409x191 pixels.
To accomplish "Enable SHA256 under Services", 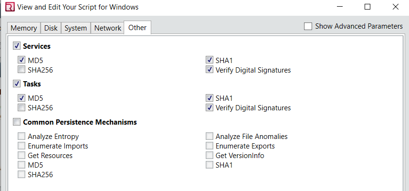I will pyautogui.click(x=21, y=70).
